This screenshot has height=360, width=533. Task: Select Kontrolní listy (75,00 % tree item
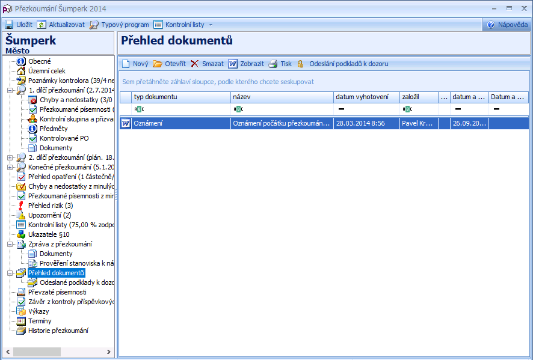coord(71,225)
